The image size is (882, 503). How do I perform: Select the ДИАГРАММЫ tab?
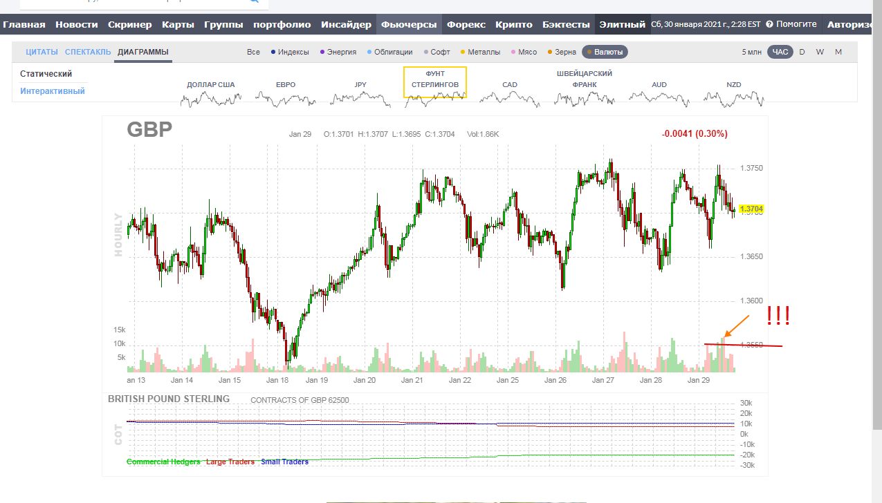[x=143, y=52]
